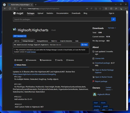
Task: Click the Report package link
Action: point(101,81)
